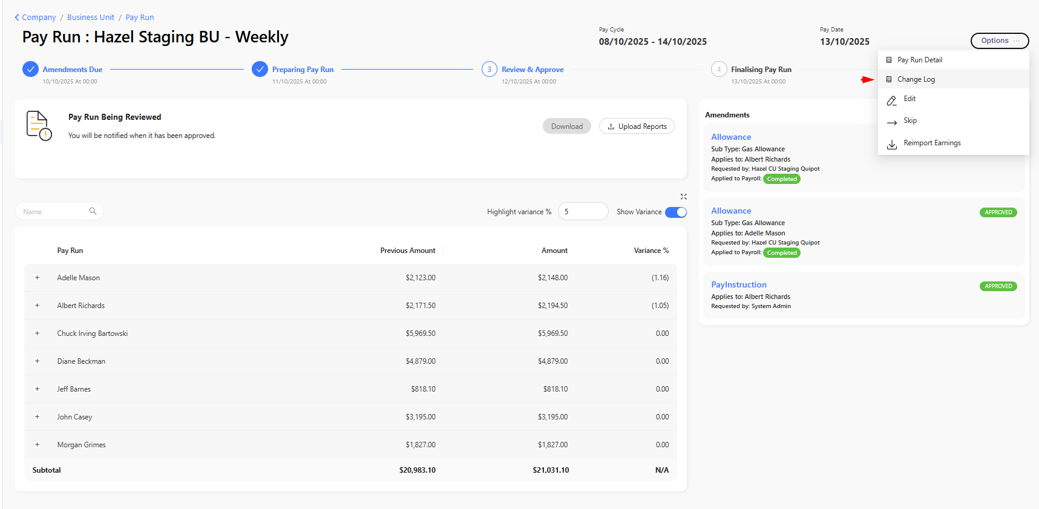This screenshot has width=1039, height=509.
Task: Expand the Adelle Mason row
Action: click(x=37, y=278)
